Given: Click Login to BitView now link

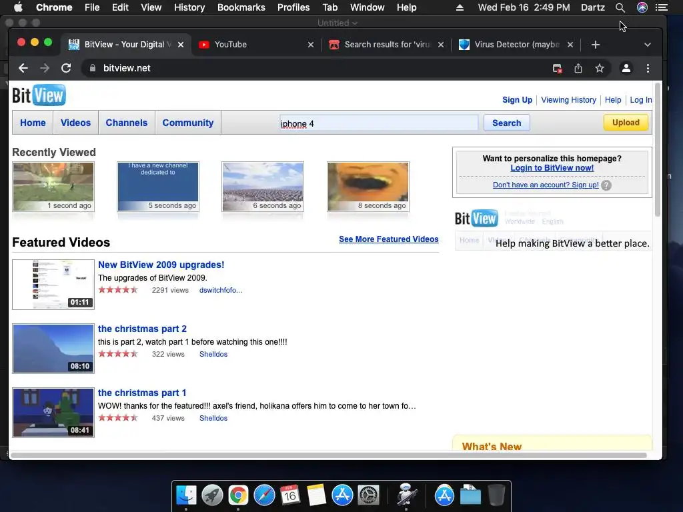Looking at the screenshot, I should pos(552,168).
